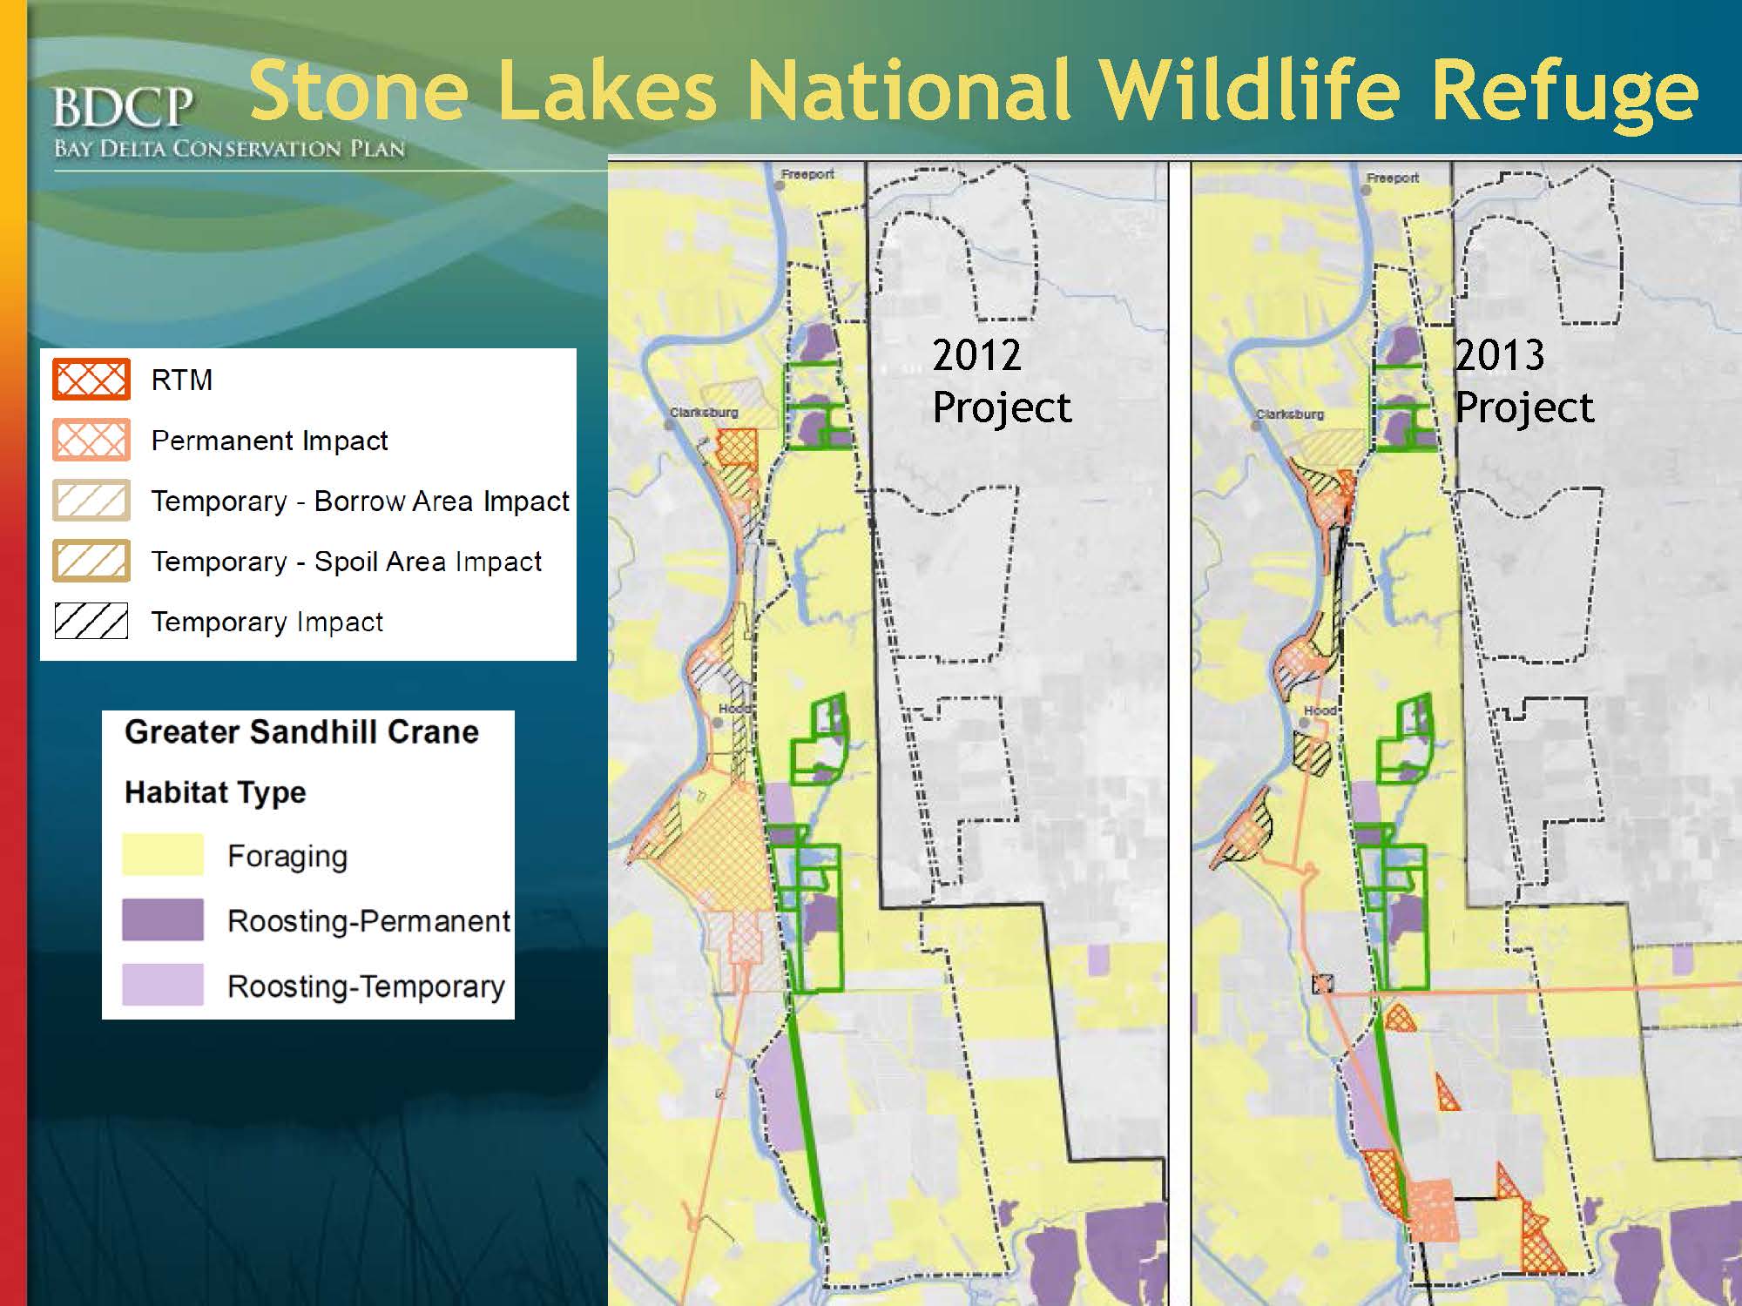Click the Stone Lakes National Wildlife Refuge title
The width and height of the screenshot is (1742, 1306).
973,91
